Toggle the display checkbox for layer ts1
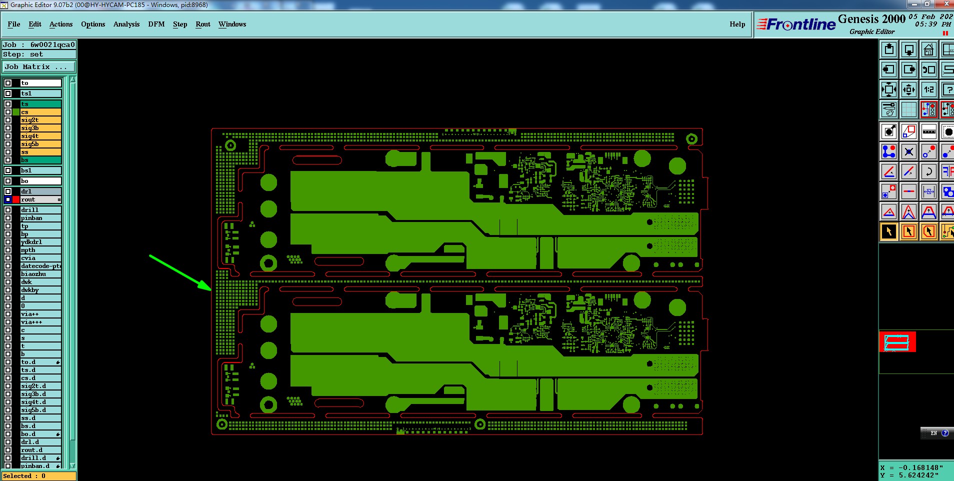 pos(8,93)
